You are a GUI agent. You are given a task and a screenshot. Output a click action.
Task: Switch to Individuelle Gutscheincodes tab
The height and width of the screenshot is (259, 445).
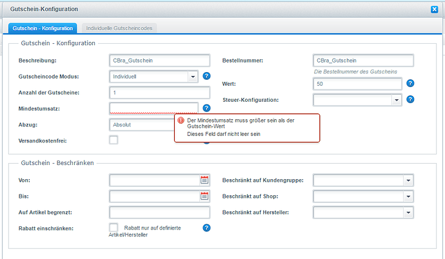[119, 28]
